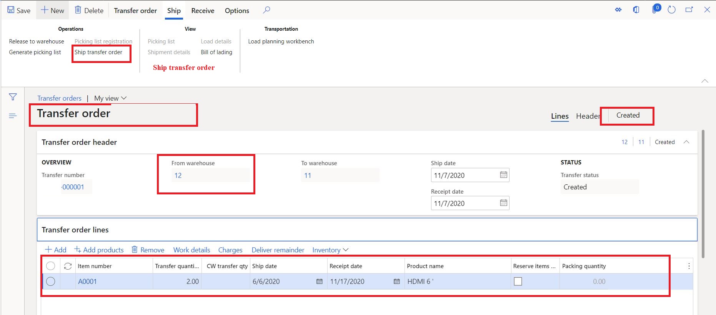The image size is (716, 315).
Task: Close the transfer order form
Action: pyautogui.click(x=707, y=10)
